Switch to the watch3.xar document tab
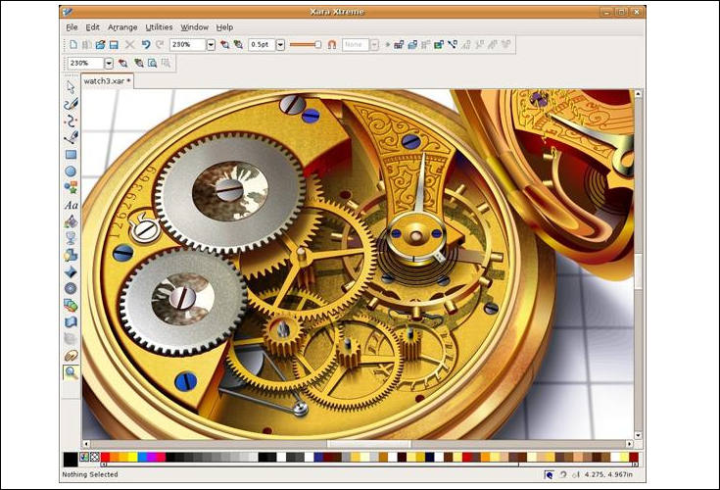This screenshot has width=720, height=490. (107, 80)
